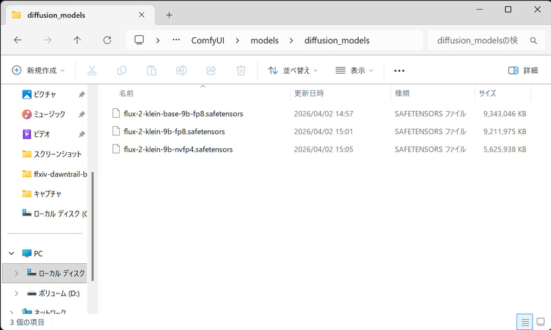Toggle the 詳細 details pane

coord(523,71)
